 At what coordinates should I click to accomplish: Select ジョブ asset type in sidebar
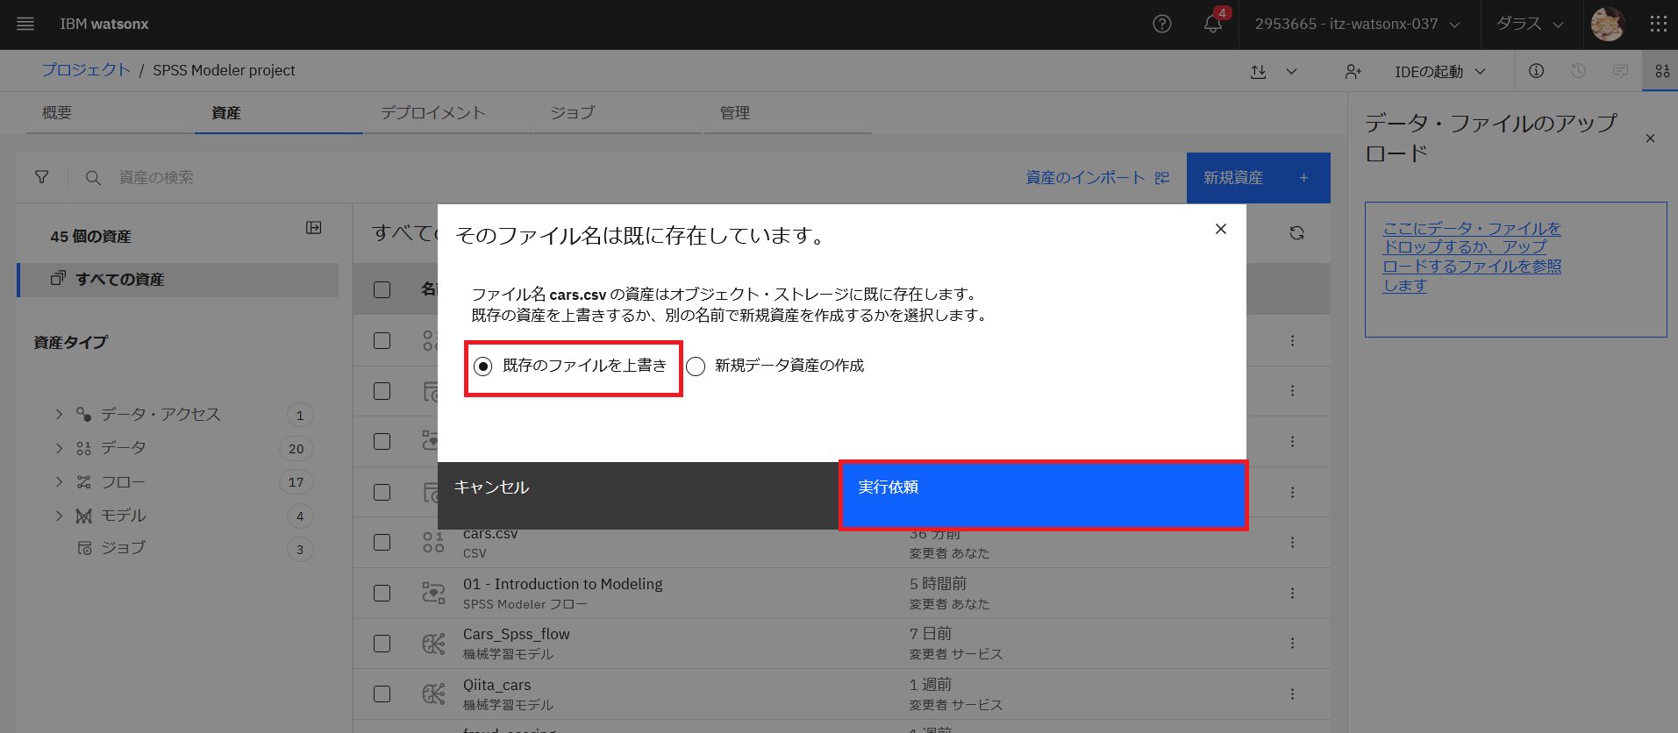(123, 548)
